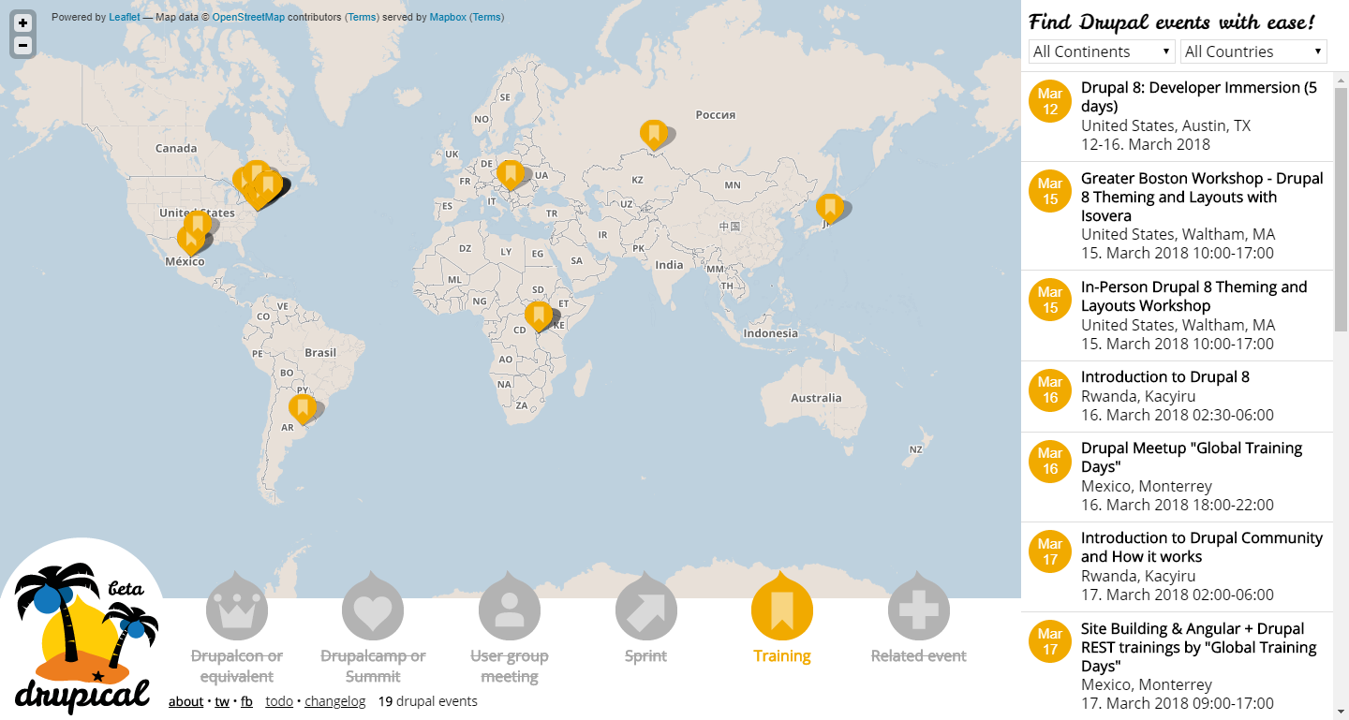Open the Mapbox attribution link
Viewport: 1349px width, 720px height.
[x=448, y=17]
